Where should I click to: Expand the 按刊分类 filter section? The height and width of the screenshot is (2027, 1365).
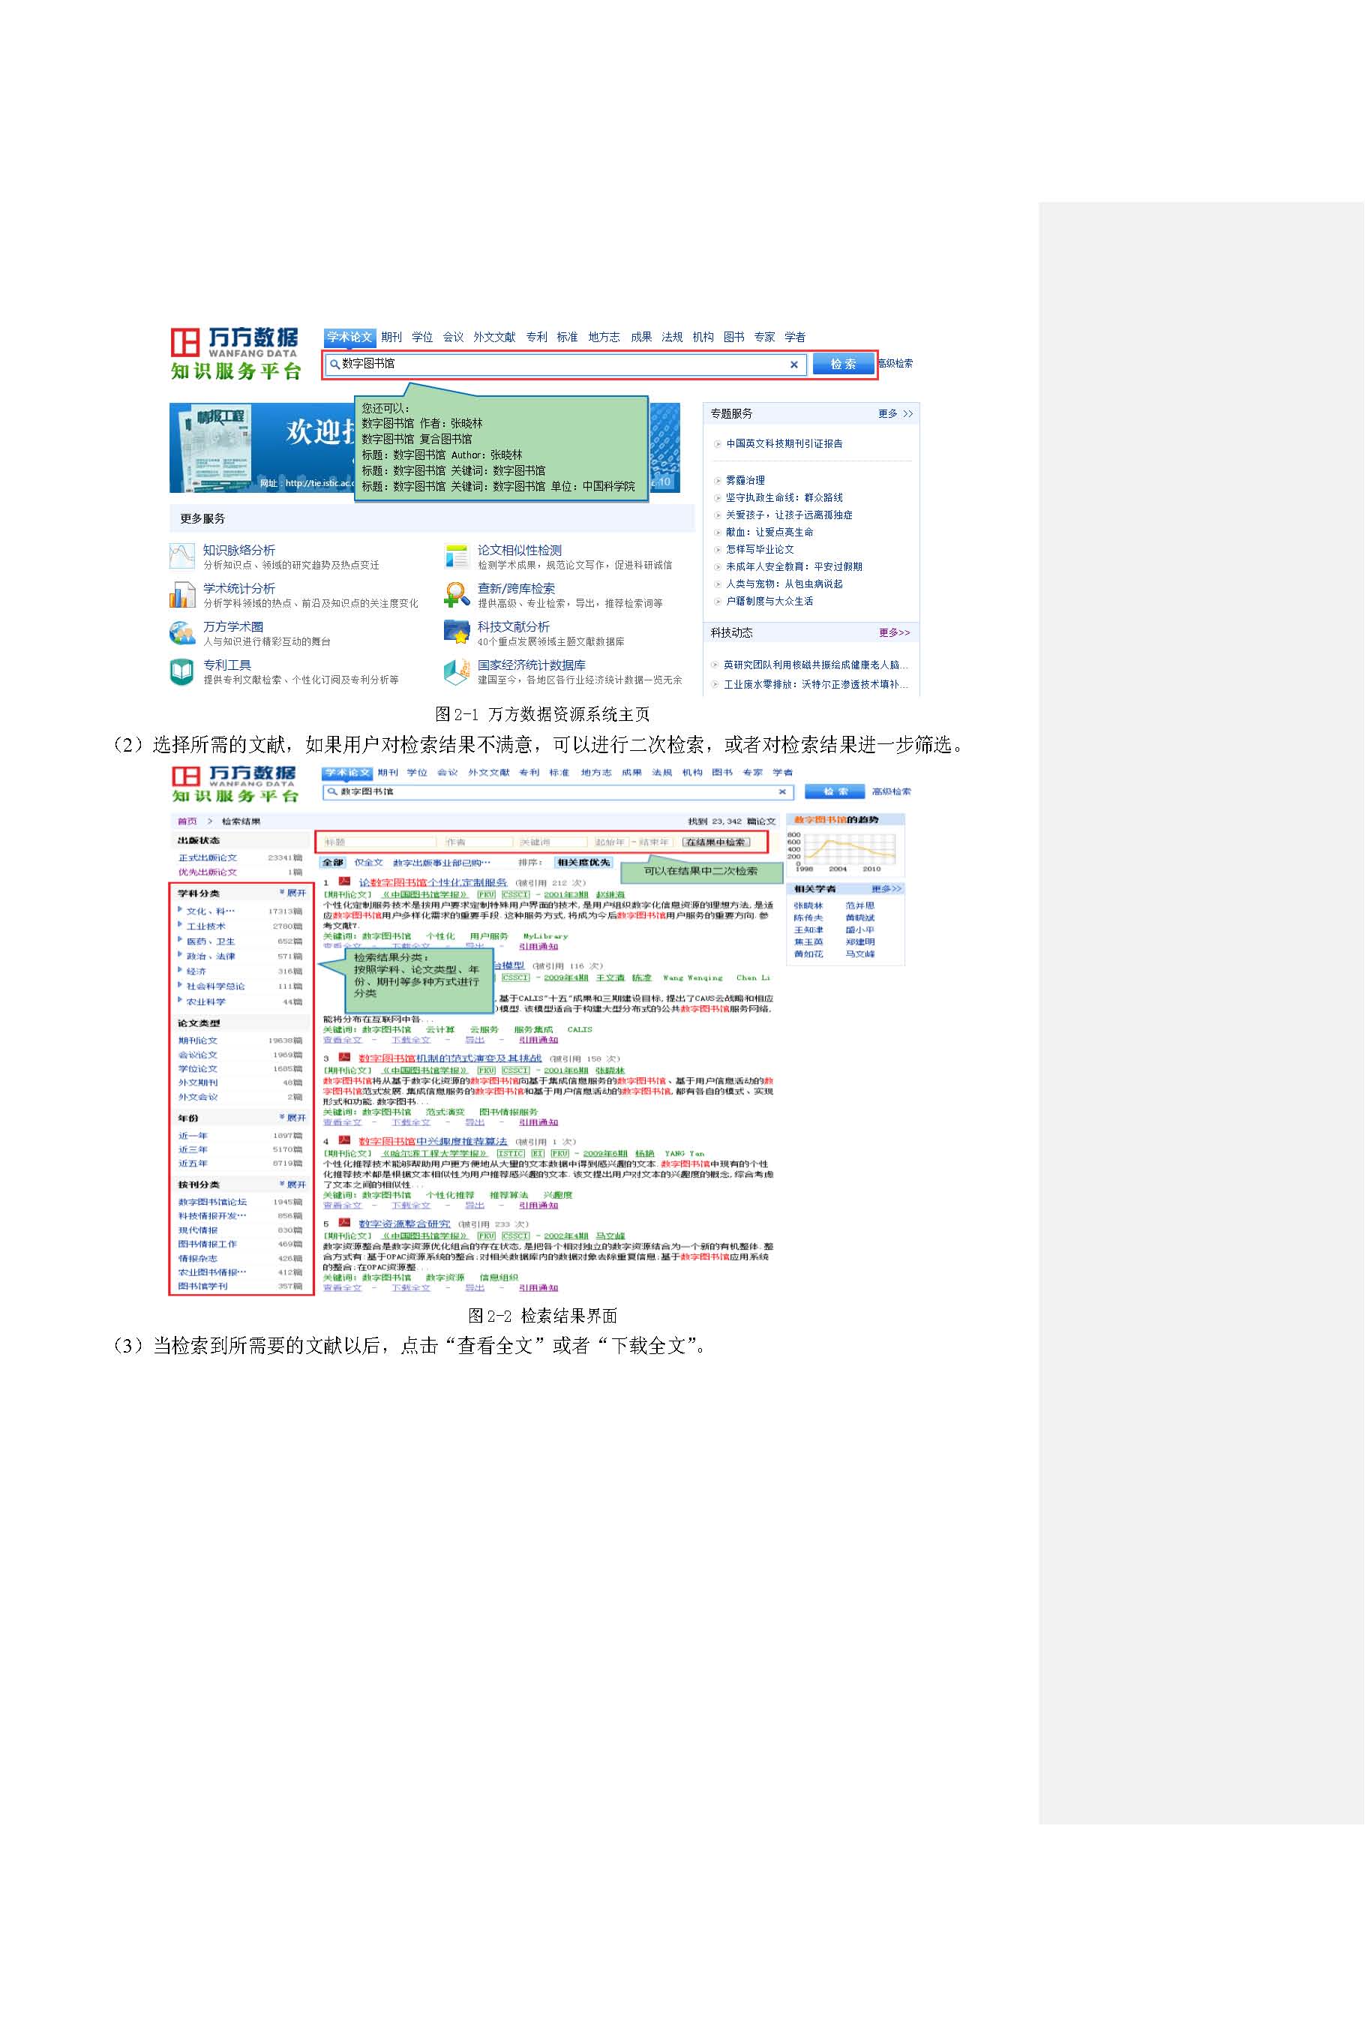[x=293, y=1184]
